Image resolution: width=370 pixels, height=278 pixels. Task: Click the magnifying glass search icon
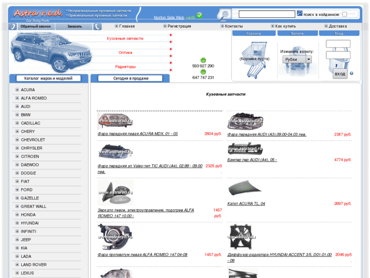point(224,15)
